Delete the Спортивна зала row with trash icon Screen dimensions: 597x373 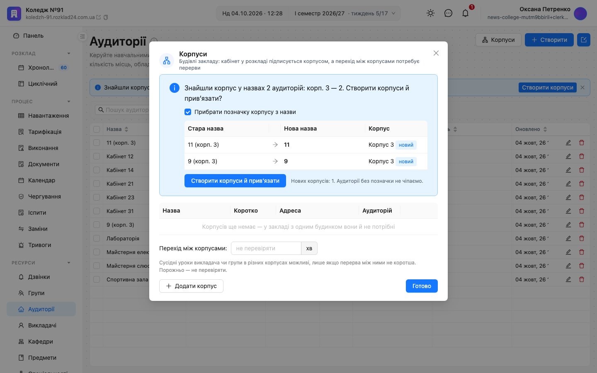tap(582, 279)
